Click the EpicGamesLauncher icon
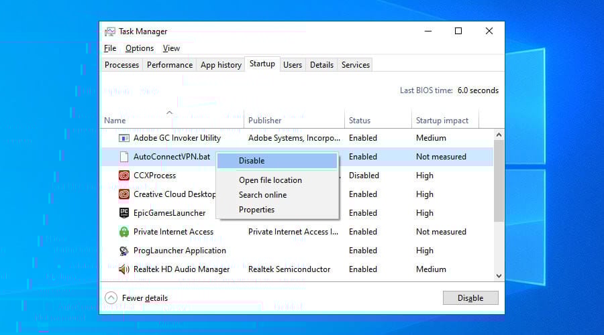 (123, 213)
